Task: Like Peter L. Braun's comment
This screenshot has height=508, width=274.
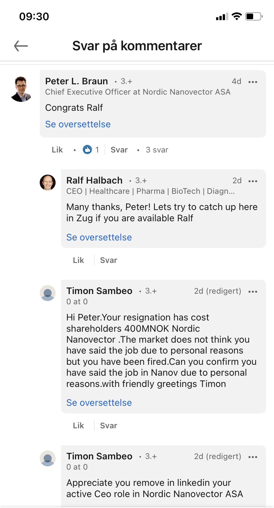Action: coord(57,150)
